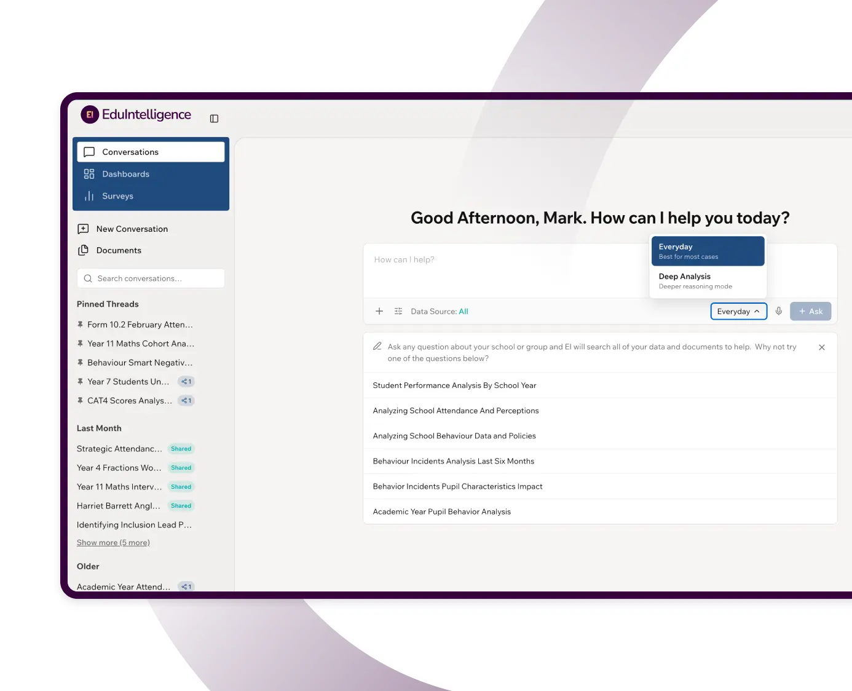Click the EduIntelligence logo

[136, 114]
